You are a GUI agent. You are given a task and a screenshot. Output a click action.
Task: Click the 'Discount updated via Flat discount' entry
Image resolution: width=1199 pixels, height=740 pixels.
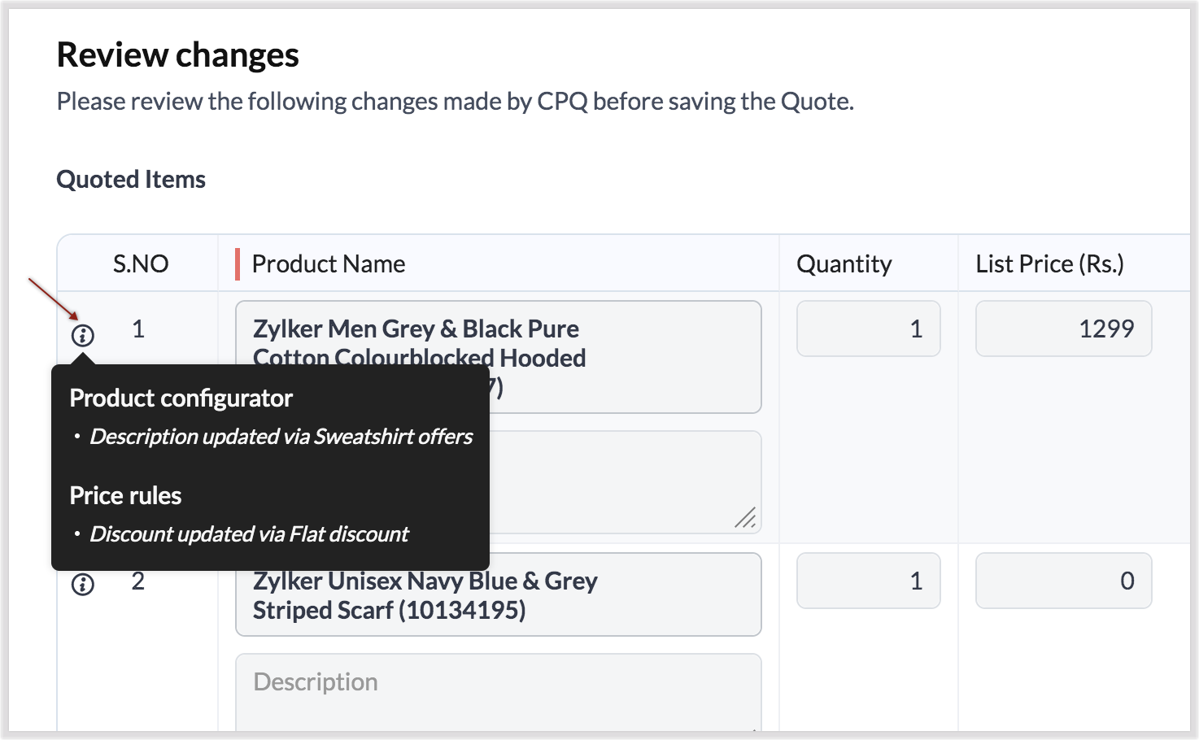pyautogui.click(x=249, y=534)
